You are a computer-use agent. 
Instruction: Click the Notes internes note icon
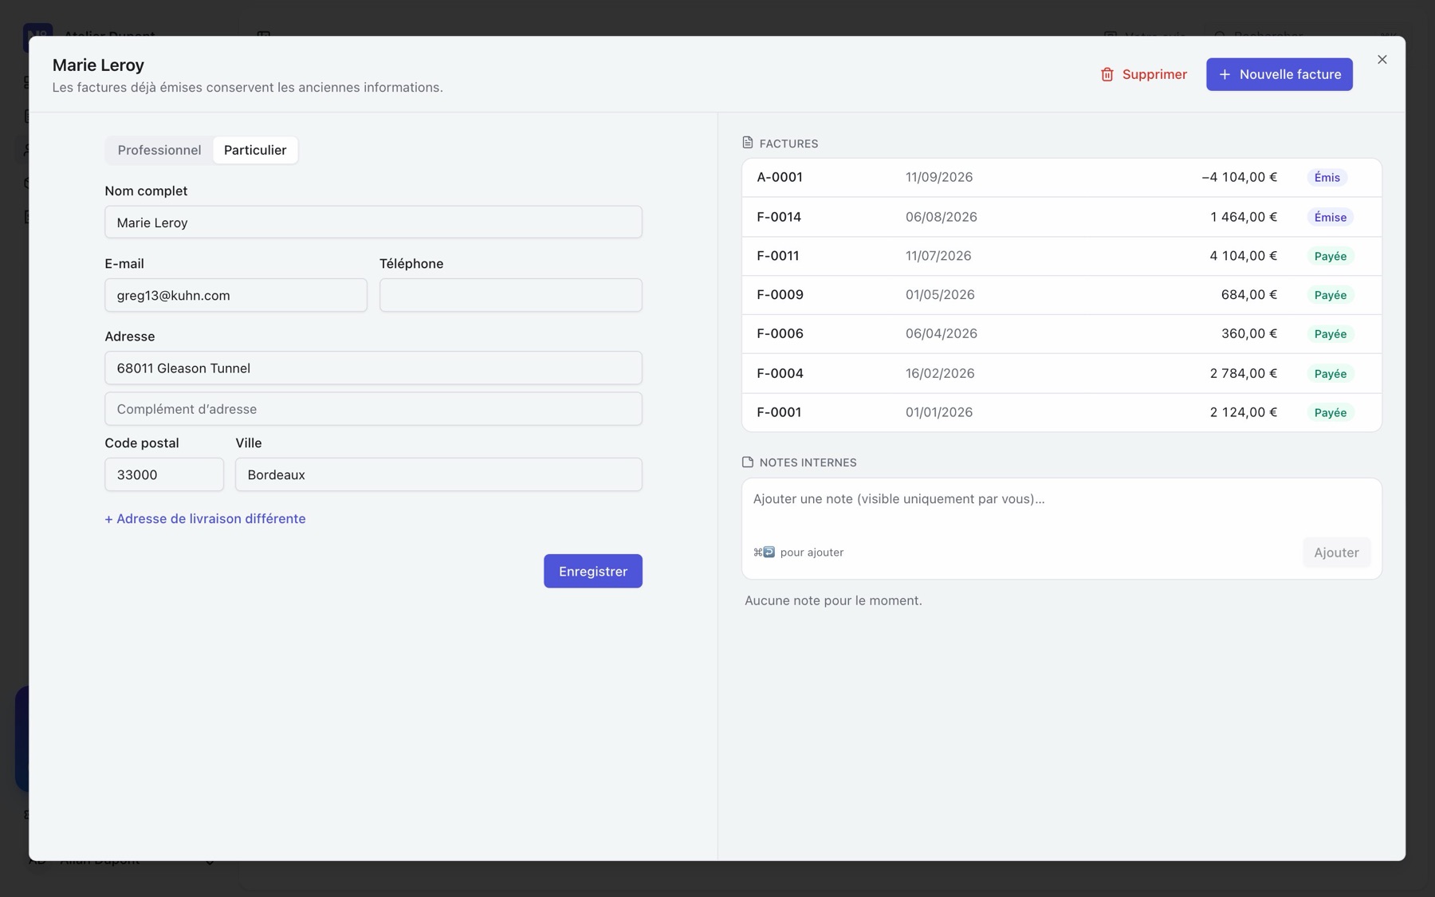tap(747, 462)
